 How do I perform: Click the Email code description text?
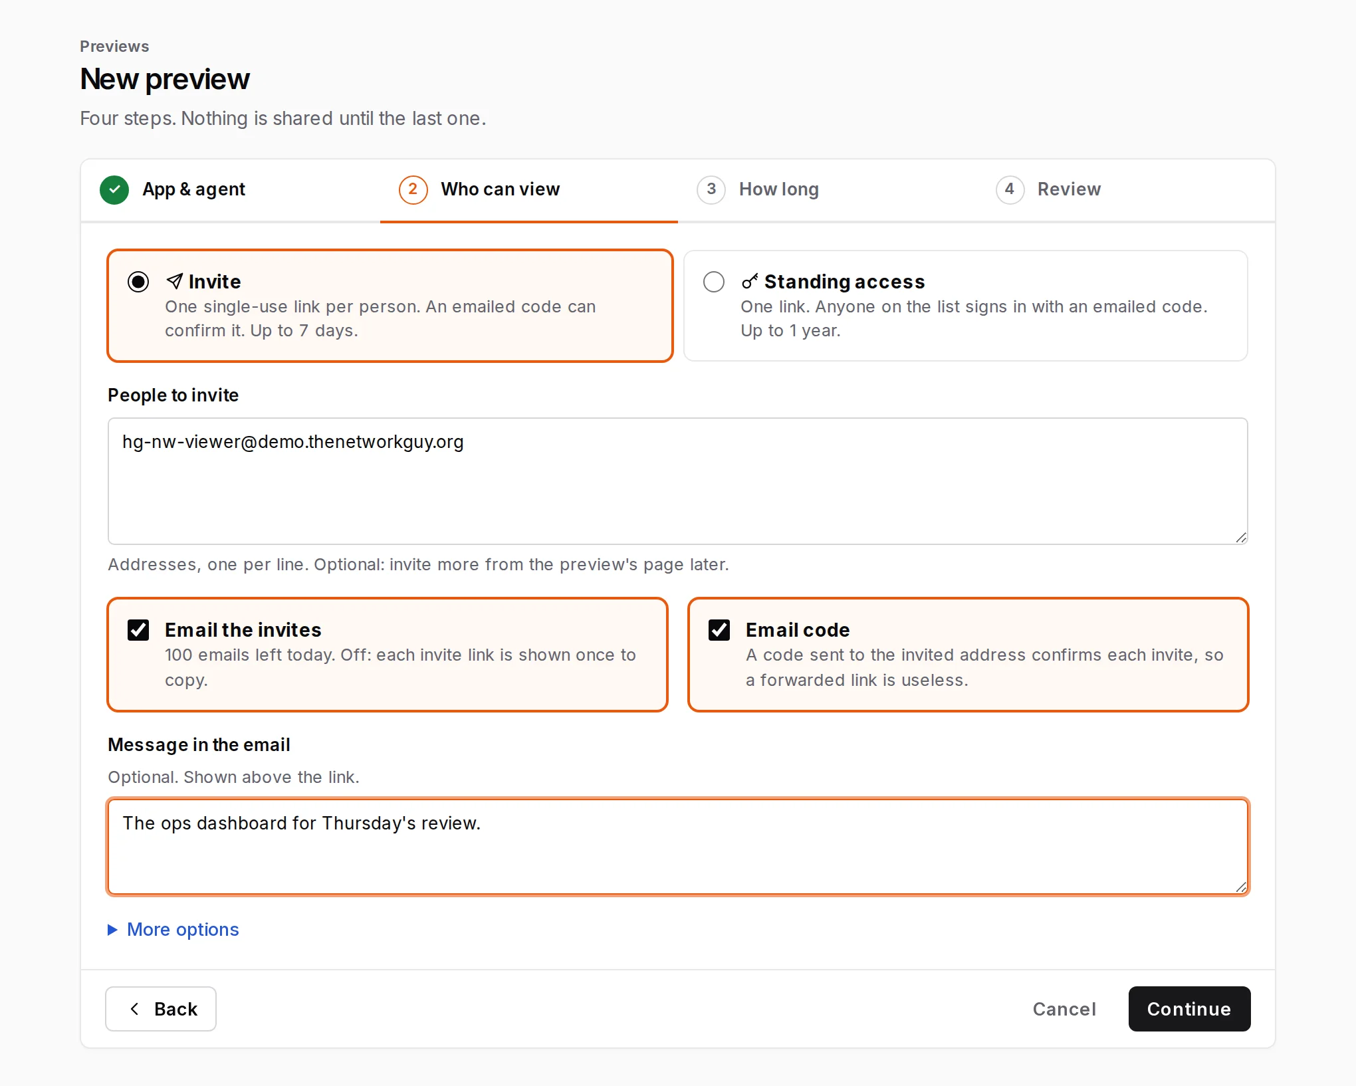tap(984, 667)
